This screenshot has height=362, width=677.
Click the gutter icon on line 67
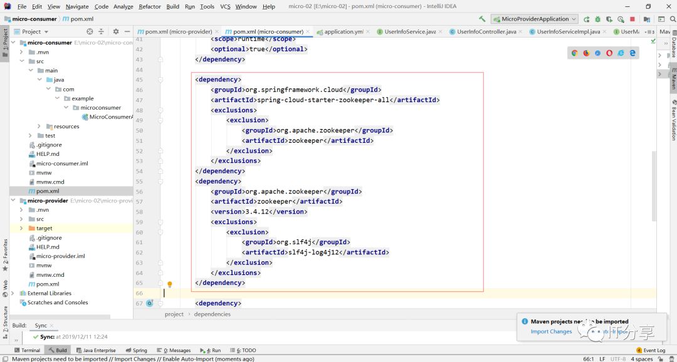(x=150, y=303)
